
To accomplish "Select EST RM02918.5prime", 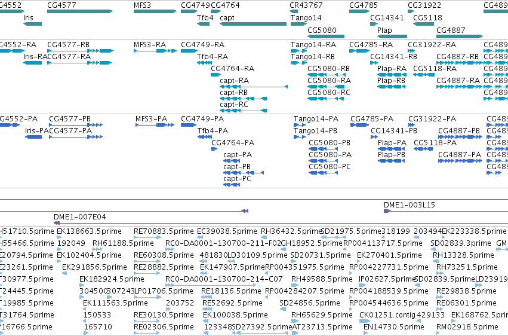I will coord(467,327).
